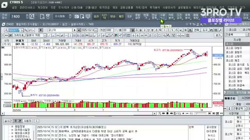
Task: Toggle the 주 weekly period button
Action: pos(137,30)
